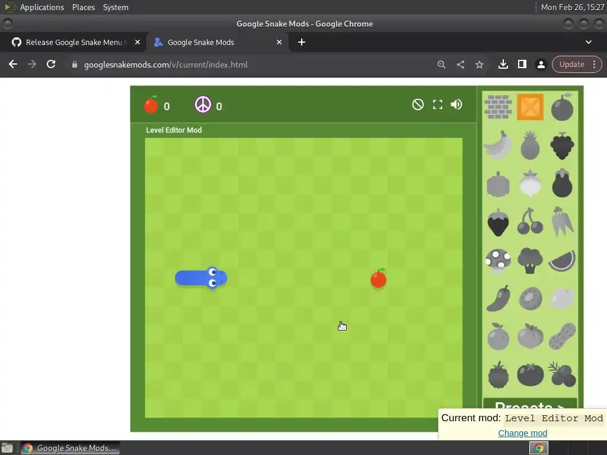The height and width of the screenshot is (455, 607).
Task: Choose the tomato item
Action: tap(530, 374)
